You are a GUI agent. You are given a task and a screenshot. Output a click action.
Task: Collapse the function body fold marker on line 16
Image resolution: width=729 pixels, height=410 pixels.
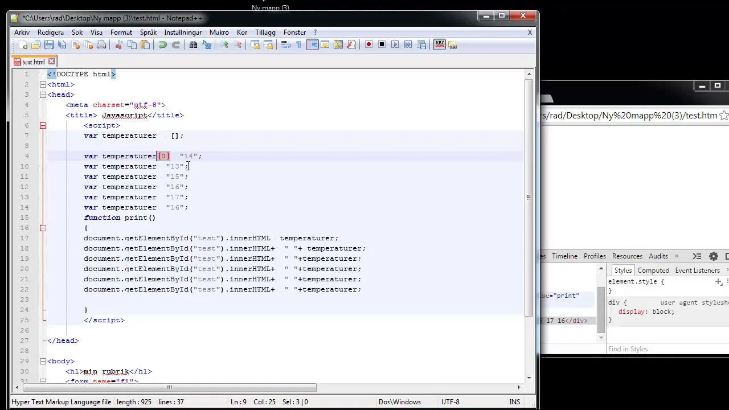(43, 228)
